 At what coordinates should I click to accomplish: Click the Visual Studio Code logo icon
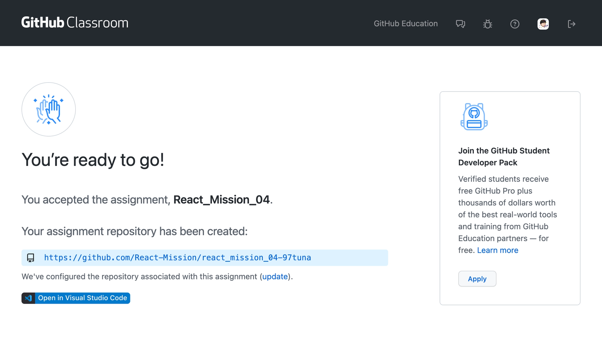29,298
